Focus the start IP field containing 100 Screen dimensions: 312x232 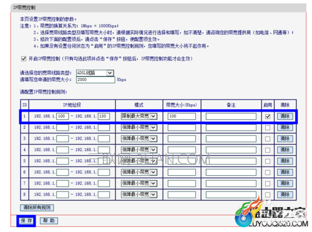62,116
